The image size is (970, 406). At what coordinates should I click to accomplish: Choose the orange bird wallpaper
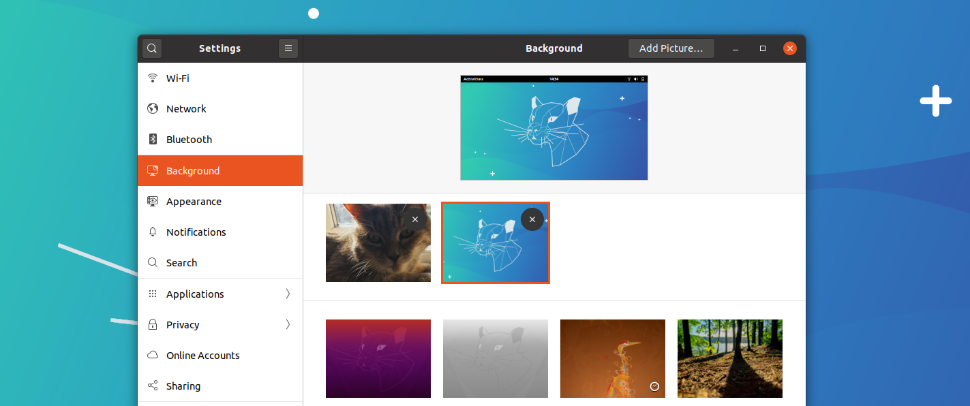(x=613, y=358)
